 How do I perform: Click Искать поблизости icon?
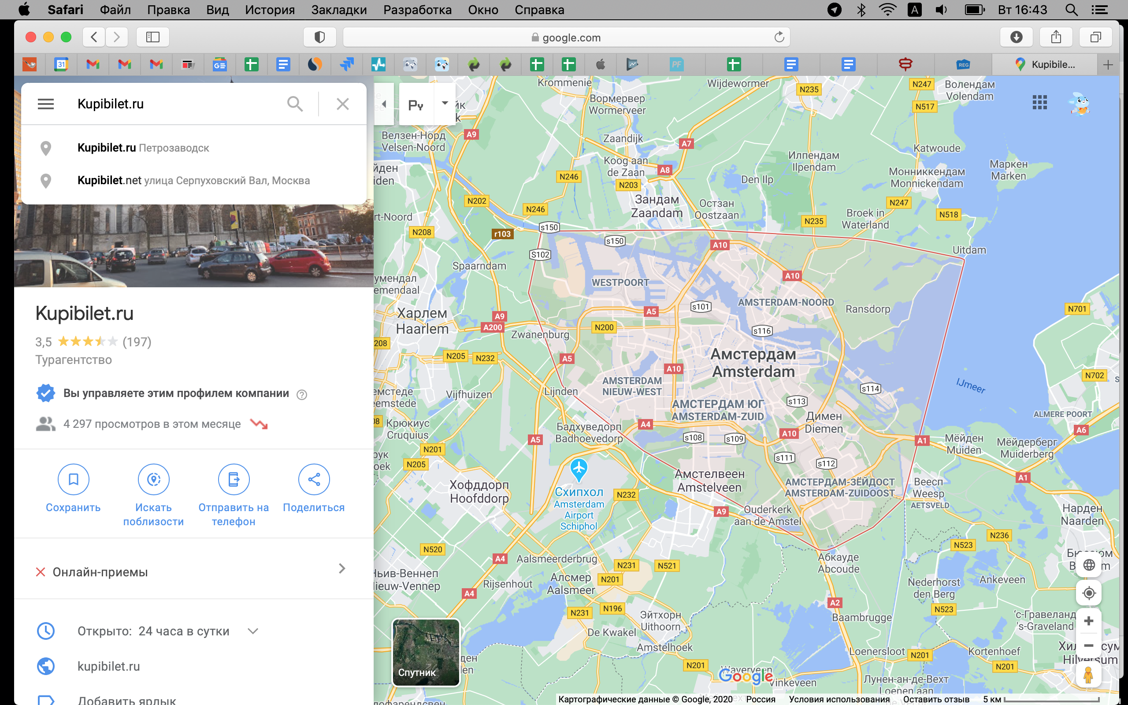(153, 479)
